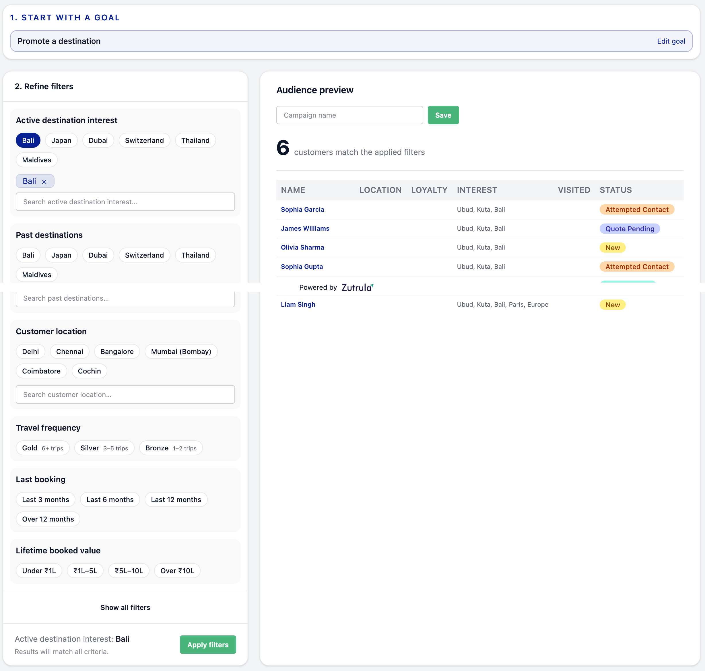Viewport: 705px width, 671px height.
Task: Focus Search past destinations field
Action: [125, 298]
